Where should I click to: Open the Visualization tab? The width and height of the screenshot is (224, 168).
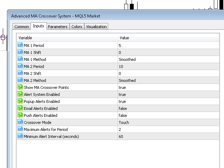(x=96, y=27)
